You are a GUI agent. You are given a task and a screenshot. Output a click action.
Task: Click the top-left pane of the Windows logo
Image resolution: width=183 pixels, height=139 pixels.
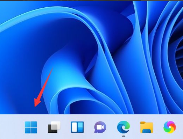pyautogui.click(x=28, y=124)
